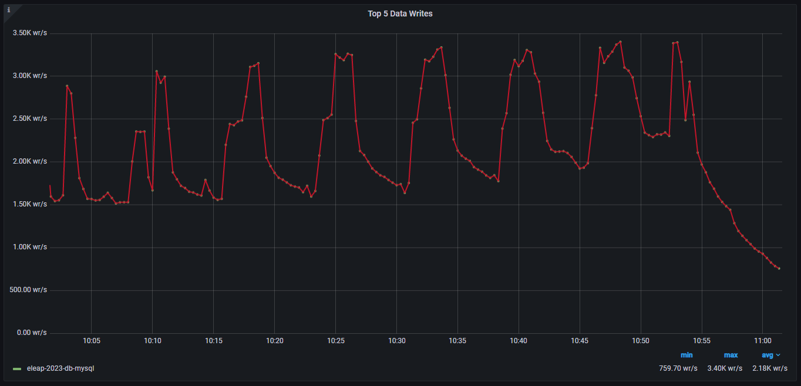Screen dimensions: 801x386
Task: Sort legend by max column
Action: pyautogui.click(x=731, y=355)
